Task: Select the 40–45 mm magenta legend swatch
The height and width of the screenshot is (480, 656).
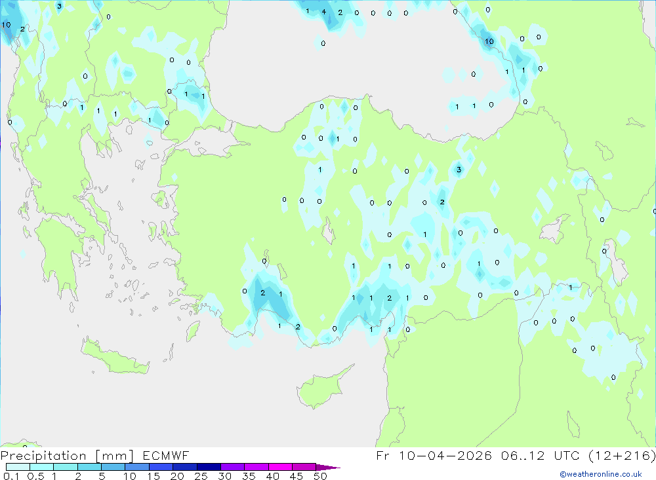Action: tap(280, 467)
